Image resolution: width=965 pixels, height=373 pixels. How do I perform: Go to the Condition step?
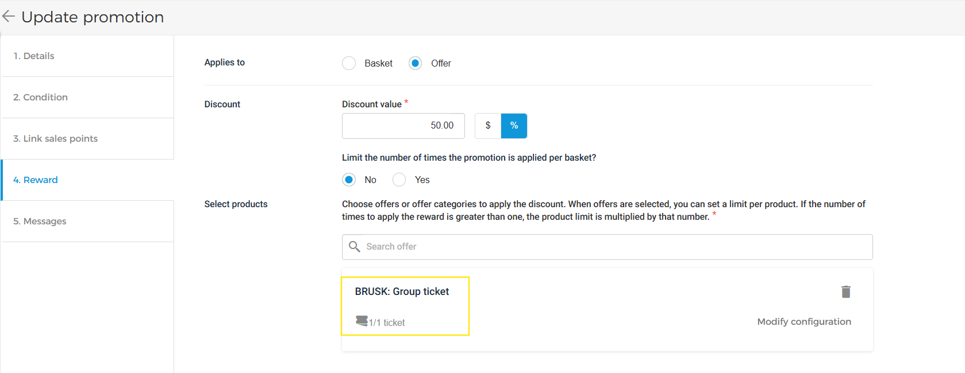(40, 98)
